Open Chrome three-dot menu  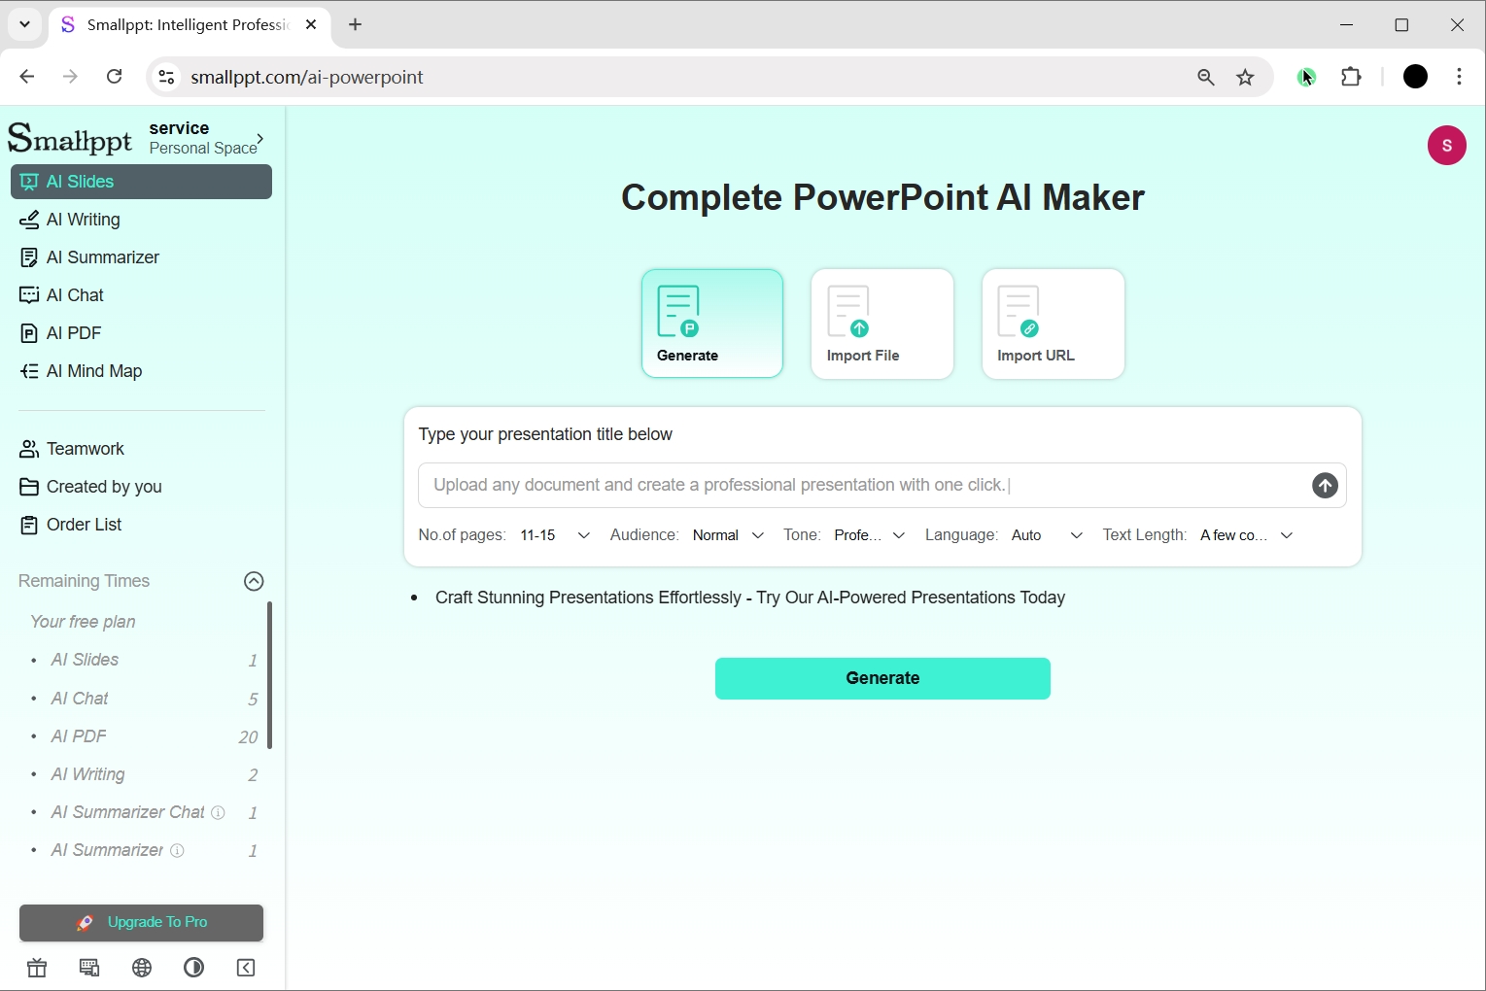point(1459,77)
